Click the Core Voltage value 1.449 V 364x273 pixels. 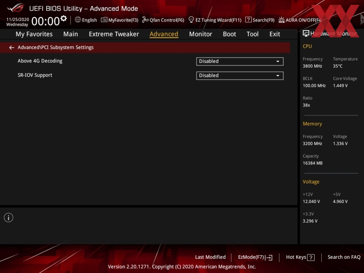(340, 86)
